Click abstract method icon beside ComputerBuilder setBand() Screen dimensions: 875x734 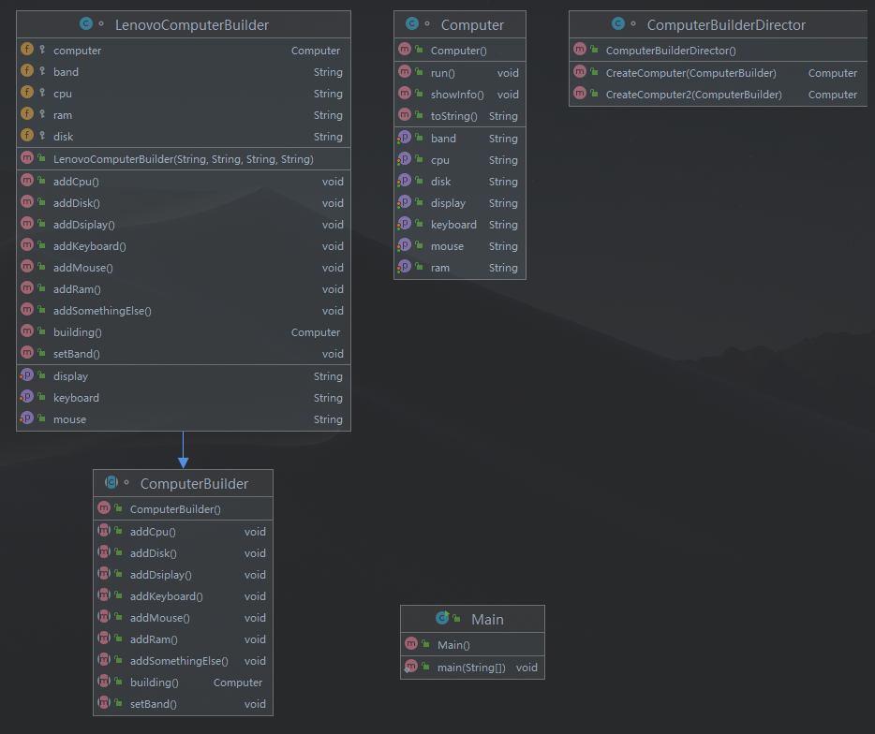click(x=104, y=703)
